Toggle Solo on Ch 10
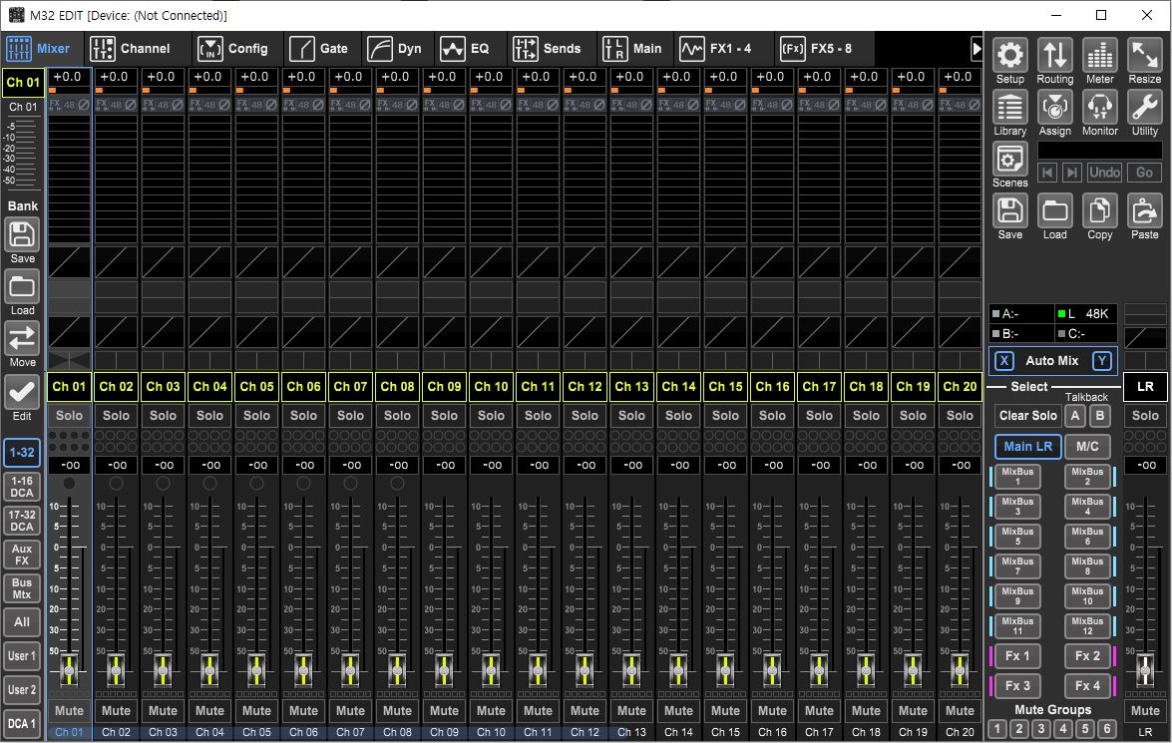Viewport: 1172px width, 743px height. coord(491,416)
